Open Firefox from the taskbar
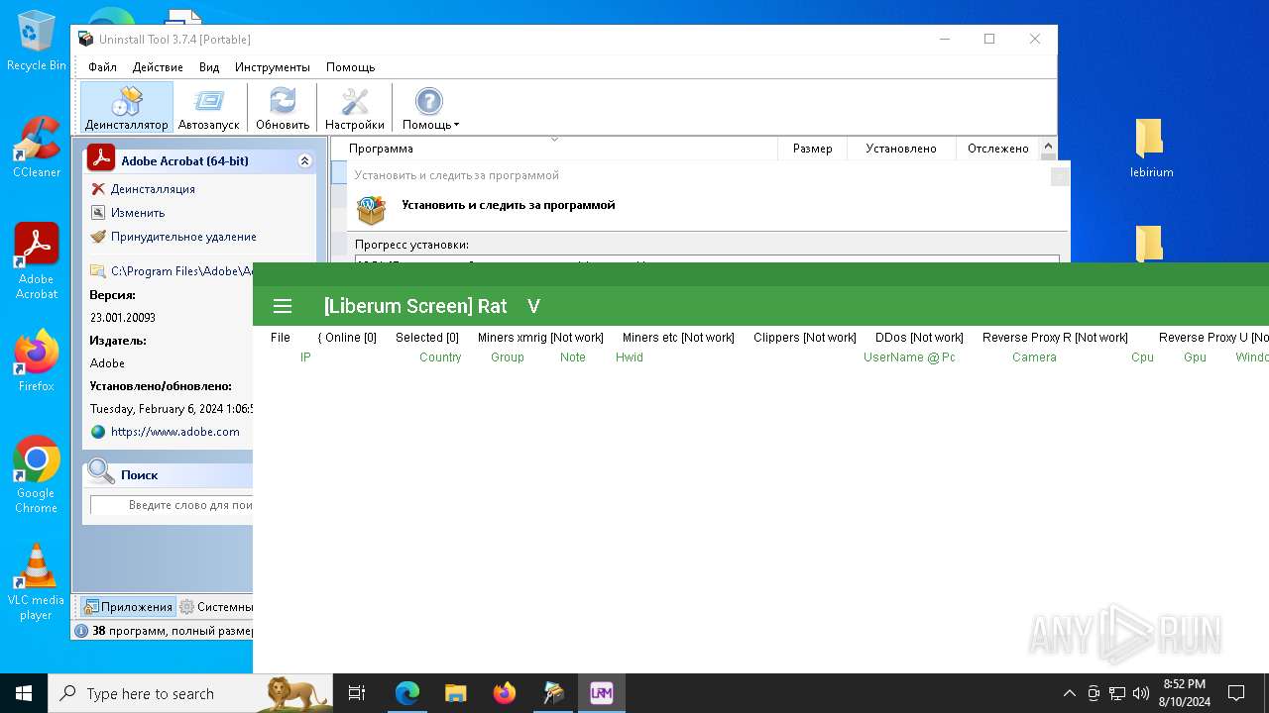 pyautogui.click(x=505, y=693)
